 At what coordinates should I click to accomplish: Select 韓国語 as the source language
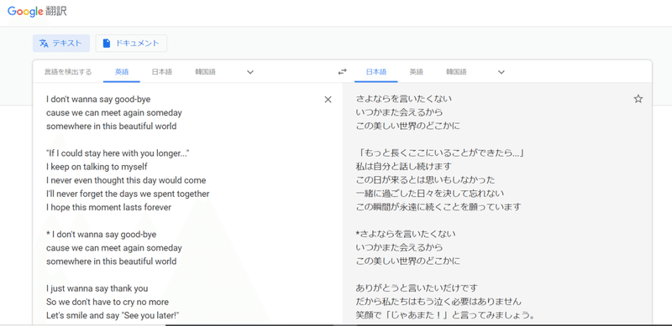(205, 72)
